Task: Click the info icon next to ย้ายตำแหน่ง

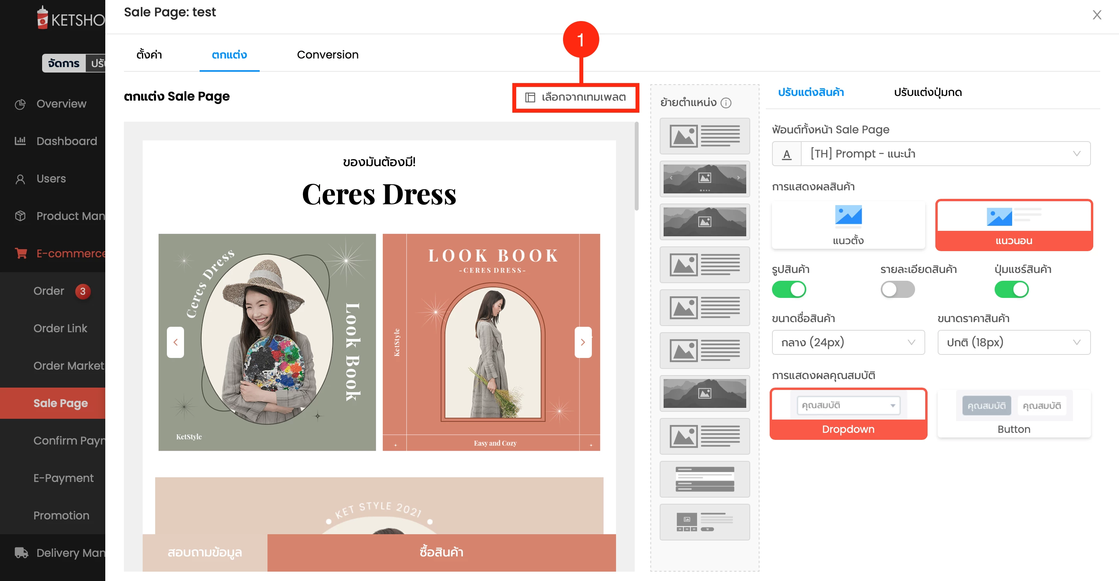Action: [x=726, y=103]
